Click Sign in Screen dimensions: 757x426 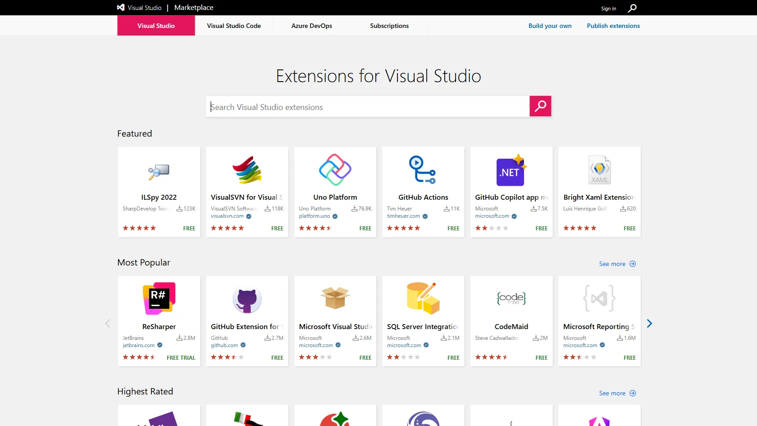[608, 9]
